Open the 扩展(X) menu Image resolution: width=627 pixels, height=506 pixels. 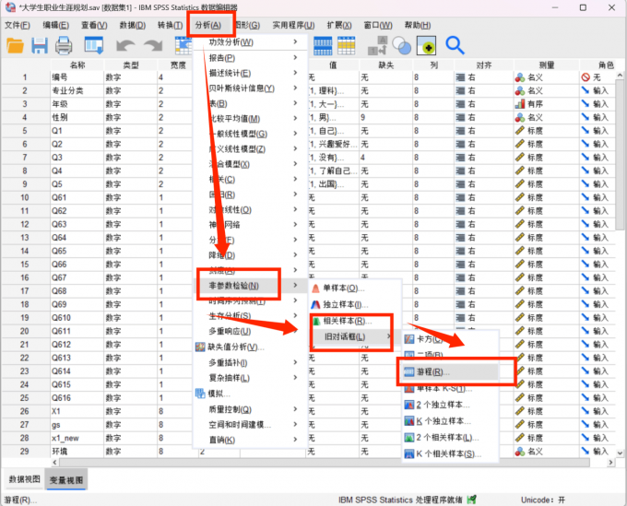(x=339, y=25)
